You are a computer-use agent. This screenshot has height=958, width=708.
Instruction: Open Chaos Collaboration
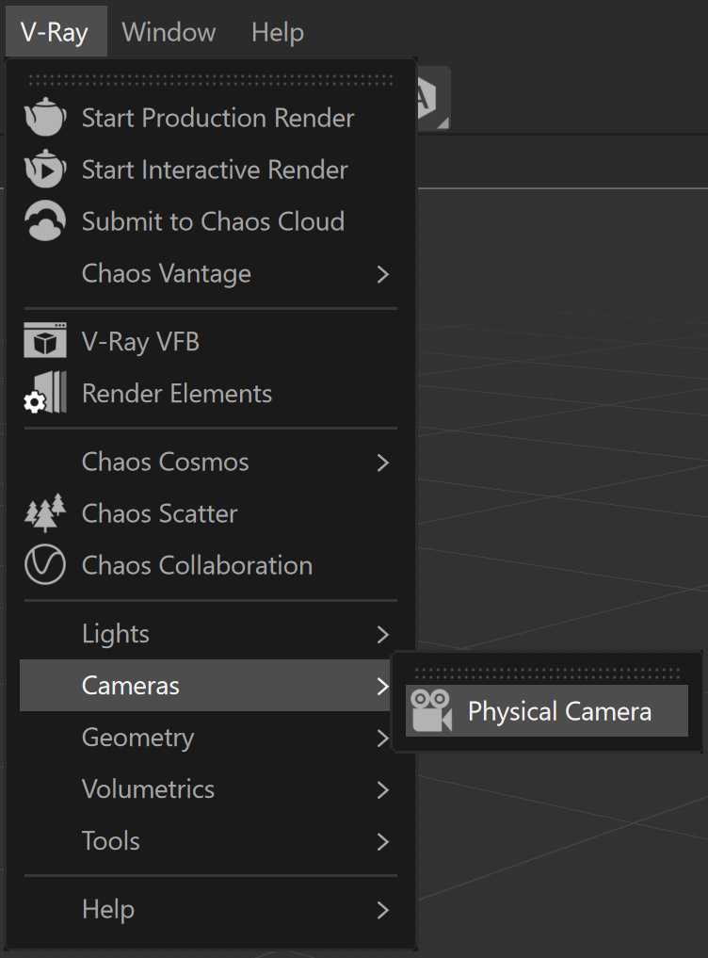click(x=208, y=565)
